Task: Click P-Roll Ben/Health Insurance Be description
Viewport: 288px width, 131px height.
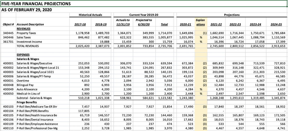Action: [37, 115]
